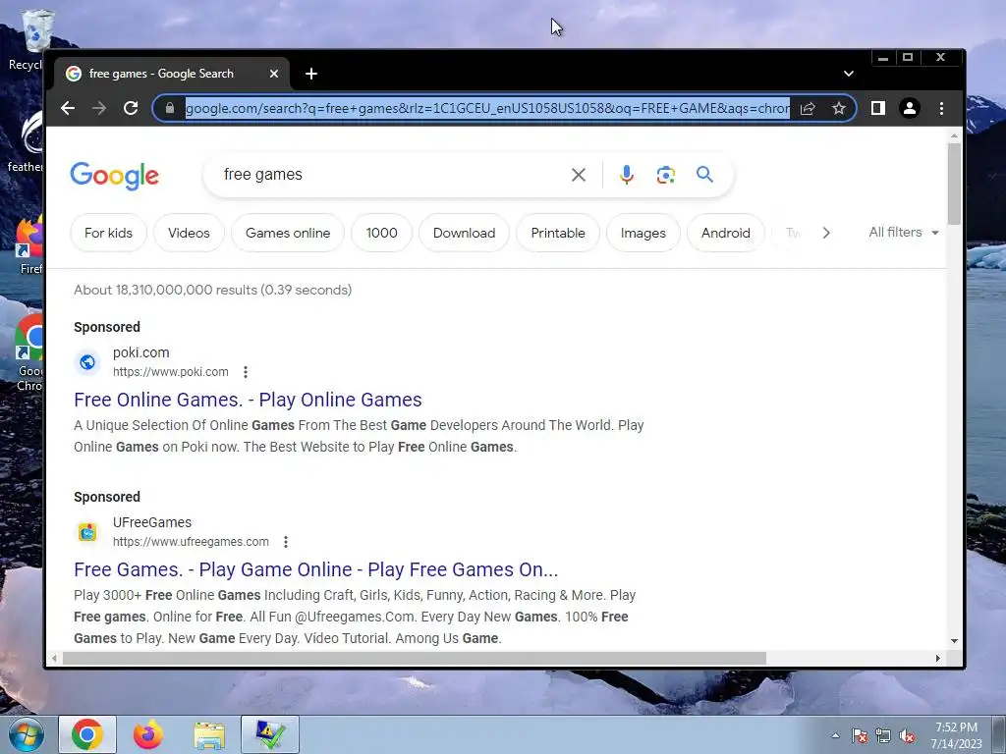Select the 'Games online' filter chip

tap(288, 233)
